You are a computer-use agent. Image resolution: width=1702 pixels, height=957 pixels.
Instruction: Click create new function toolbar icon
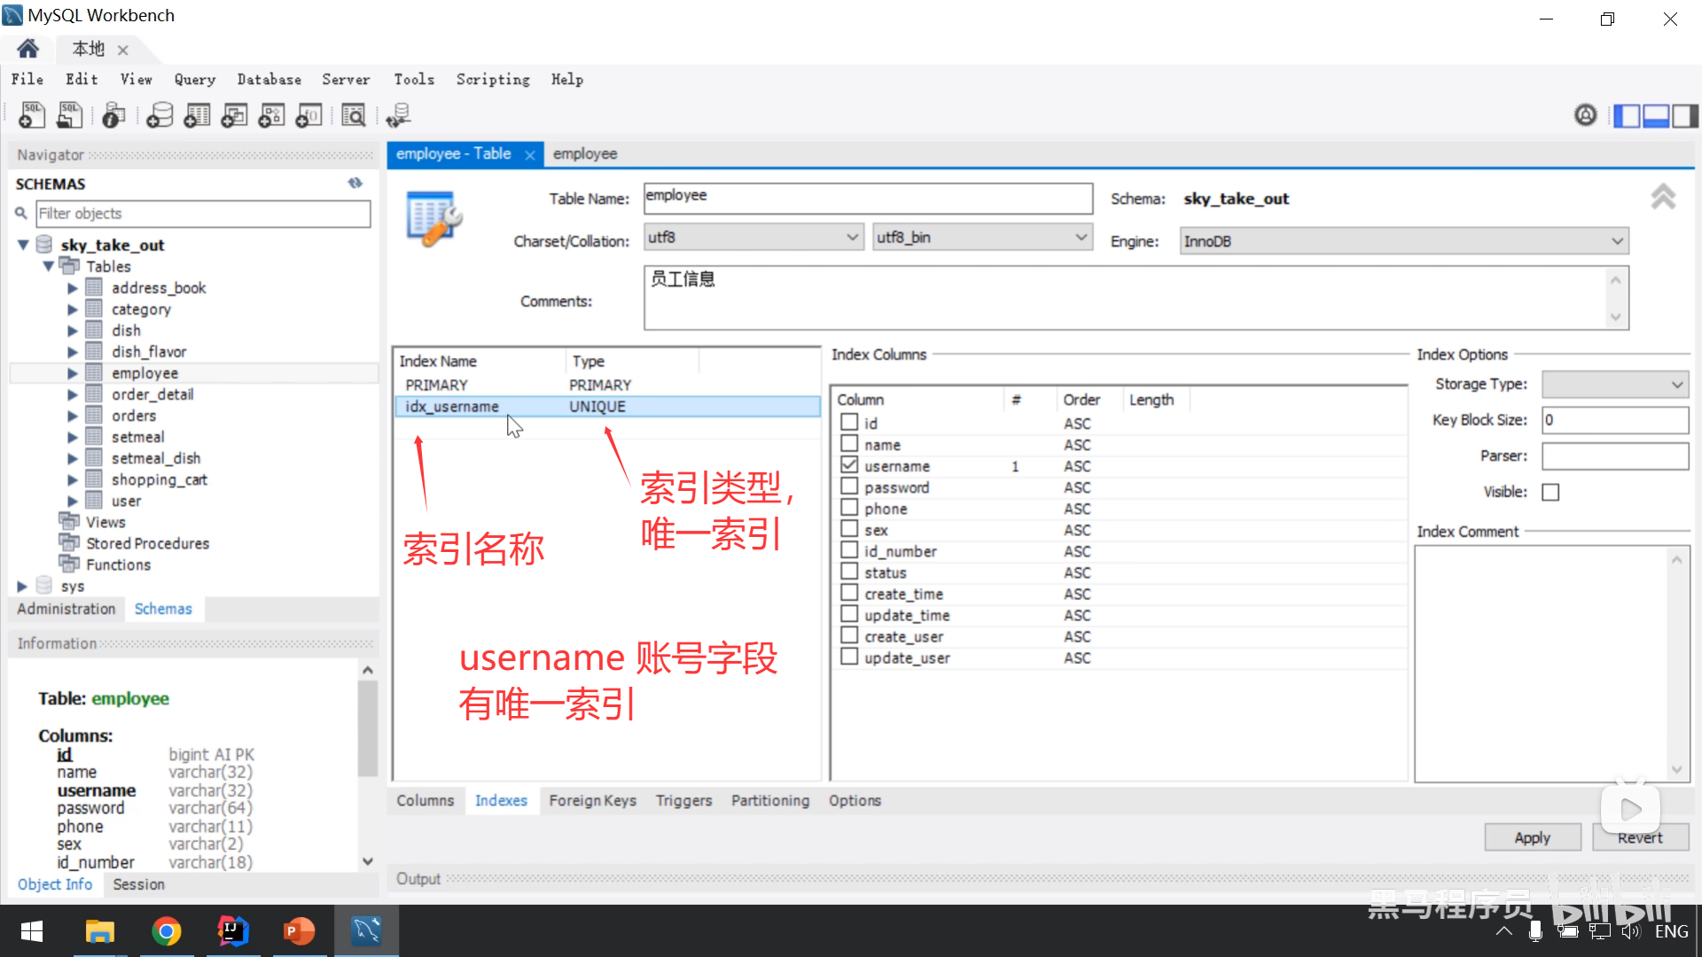click(308, 115)
